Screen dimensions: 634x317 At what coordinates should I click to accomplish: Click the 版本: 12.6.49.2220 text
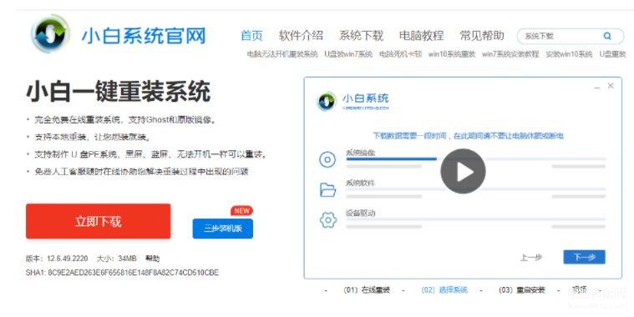[x=57, y=259]
